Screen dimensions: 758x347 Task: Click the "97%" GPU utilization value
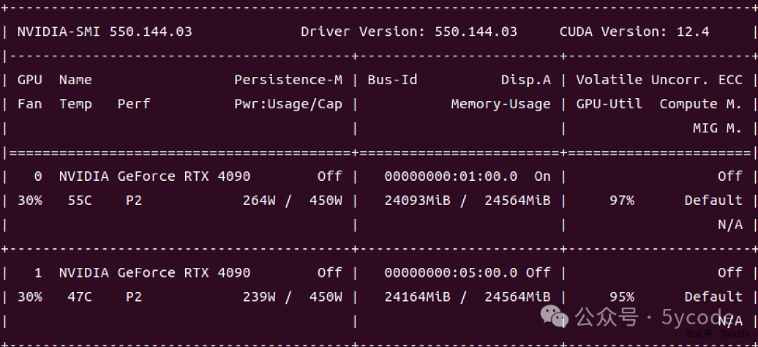622,201
